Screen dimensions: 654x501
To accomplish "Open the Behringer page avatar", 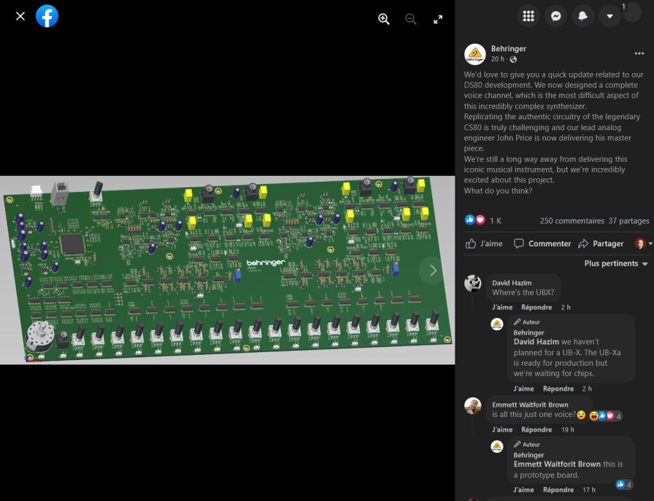I will [x=475, y=55].
